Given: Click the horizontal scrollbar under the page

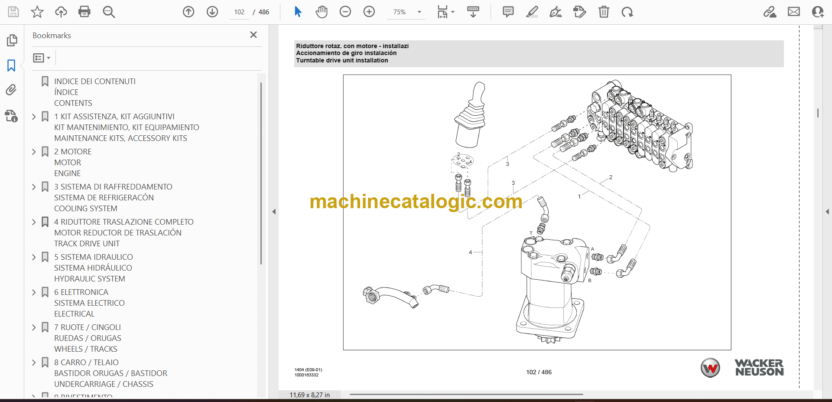Looking at the screenshot, I should point(466,395).
